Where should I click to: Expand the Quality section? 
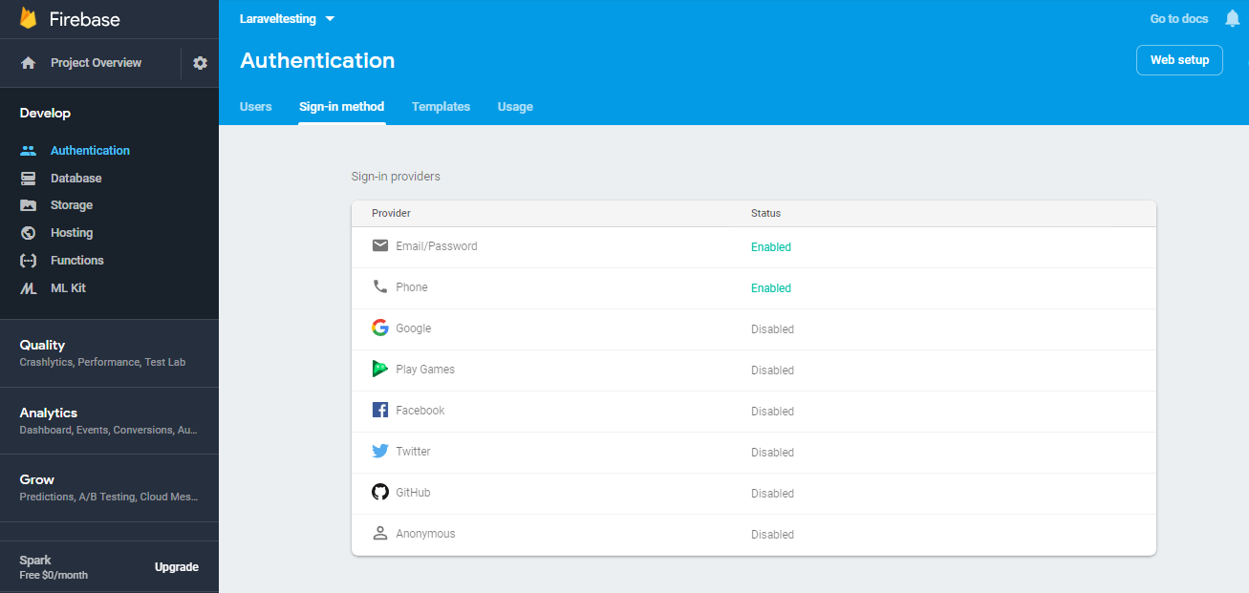tap(109, 353)
